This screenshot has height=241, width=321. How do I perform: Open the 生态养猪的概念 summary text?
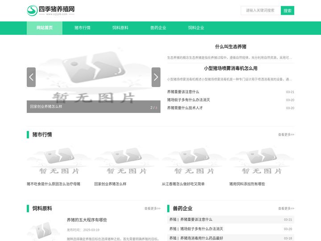(230, 58)
